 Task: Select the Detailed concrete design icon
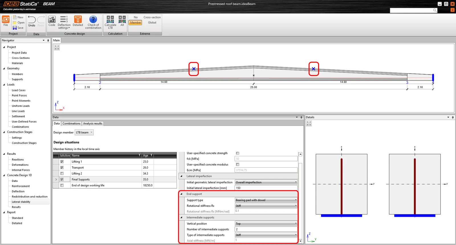[x=78, y=19]
